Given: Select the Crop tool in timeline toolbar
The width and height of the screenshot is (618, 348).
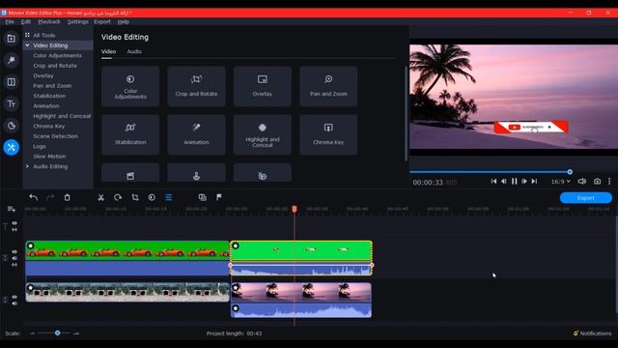Looking at the screenshot, I should [135, 197].
